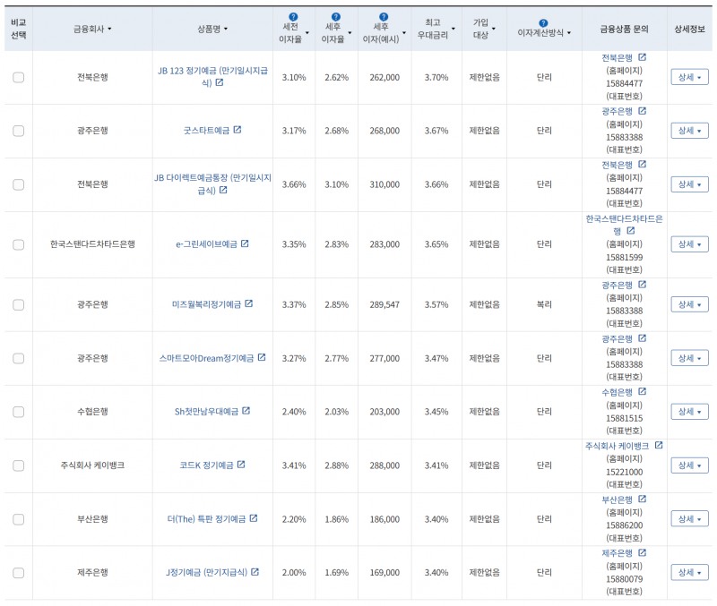Select the 복리 interest method cell
This screenshot has height=606, width=717.
pos(544,304)
